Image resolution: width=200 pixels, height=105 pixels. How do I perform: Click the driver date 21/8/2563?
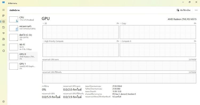(116, 89)
